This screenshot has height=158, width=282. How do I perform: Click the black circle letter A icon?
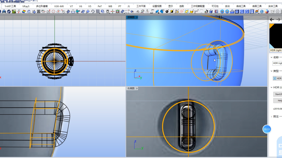tap(167, 12)
